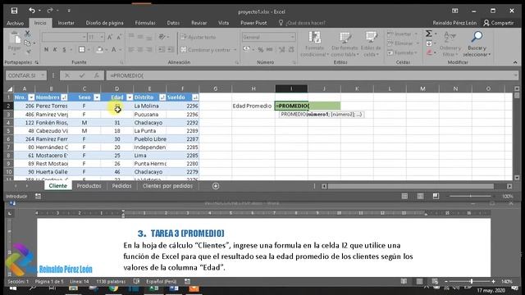Screen dimensions: 525x295
Task: Click the Formato cells button
Action: pos(403,52)
